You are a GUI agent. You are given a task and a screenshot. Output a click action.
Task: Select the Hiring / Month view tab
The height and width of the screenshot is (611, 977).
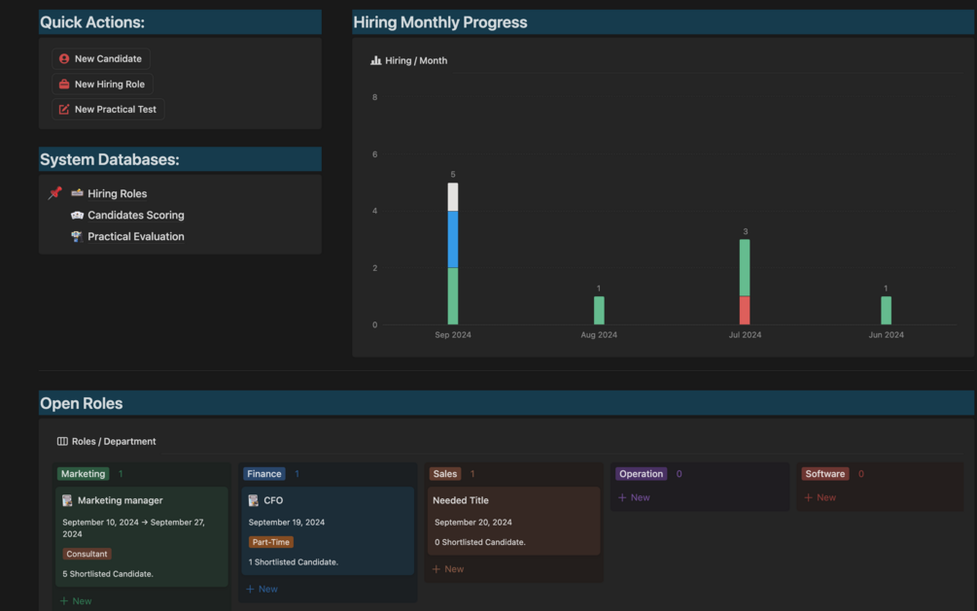[x=408, y=60]
